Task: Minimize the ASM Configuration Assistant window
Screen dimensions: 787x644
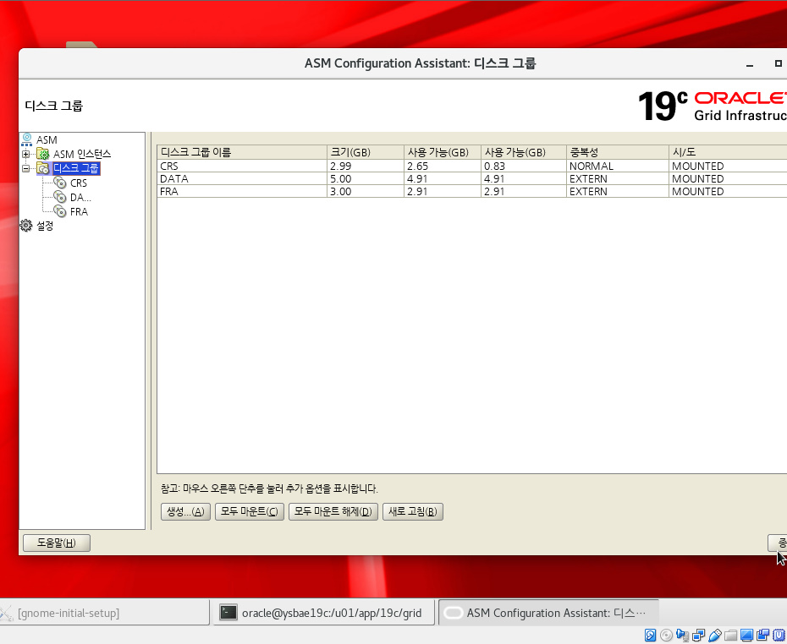Action: (750, 63)
